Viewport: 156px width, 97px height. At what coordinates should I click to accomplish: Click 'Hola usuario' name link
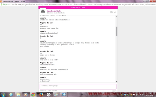pyautogui.click(x=53, y=91)
